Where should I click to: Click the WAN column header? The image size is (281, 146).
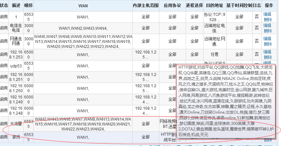pyautogui.click(x=83, y=6)
